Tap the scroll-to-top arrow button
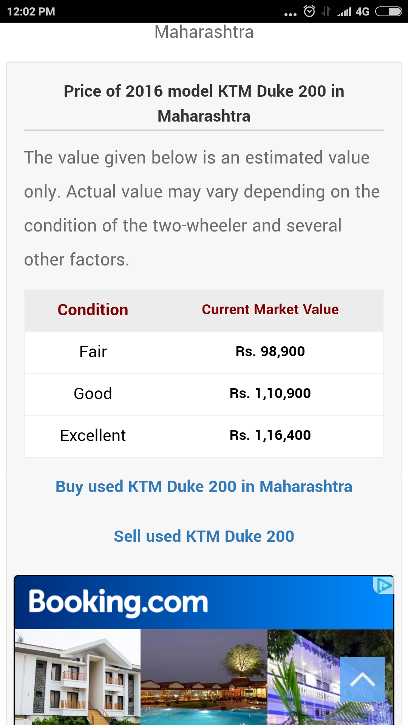408x725 pixels. [x=362, y=680]
